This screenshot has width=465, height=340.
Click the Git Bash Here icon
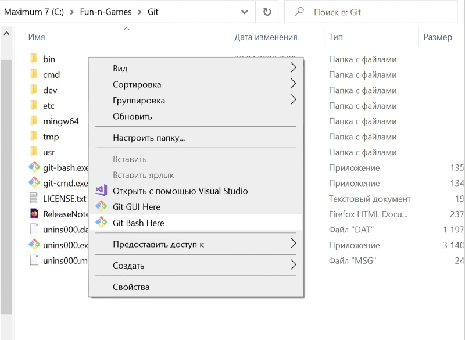click(102, 223)
